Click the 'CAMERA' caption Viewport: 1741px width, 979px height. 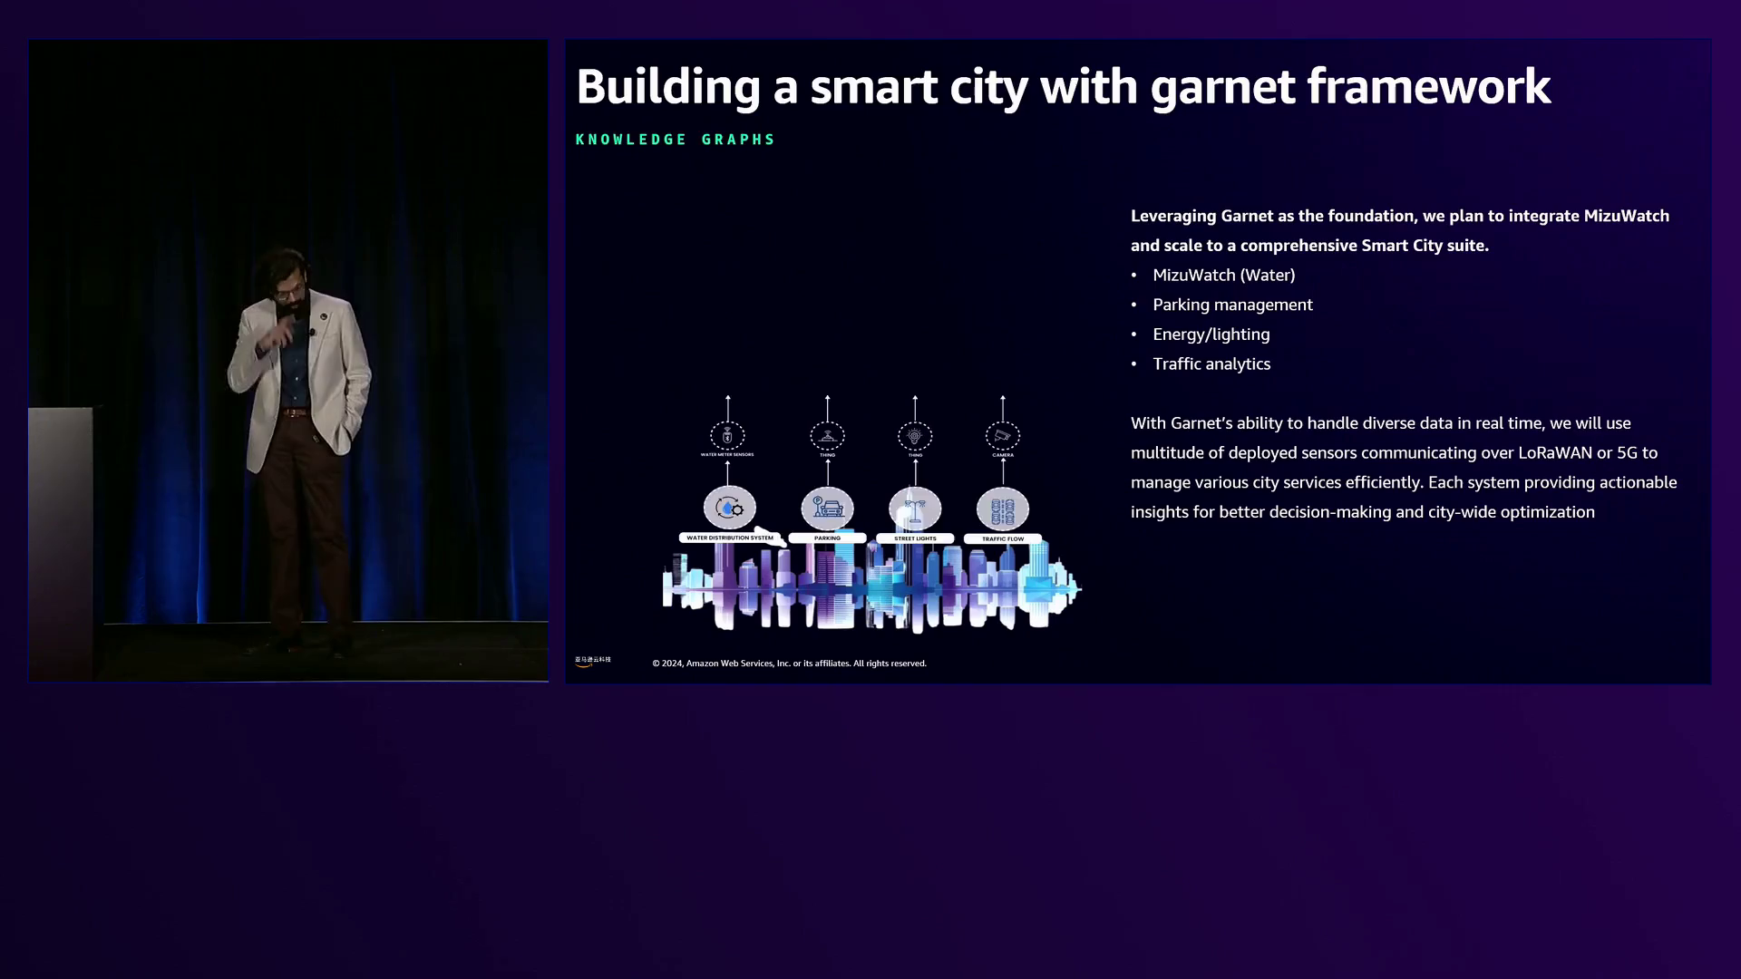click(x=1003, y=455)
